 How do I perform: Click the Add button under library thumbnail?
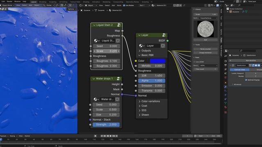206,40
